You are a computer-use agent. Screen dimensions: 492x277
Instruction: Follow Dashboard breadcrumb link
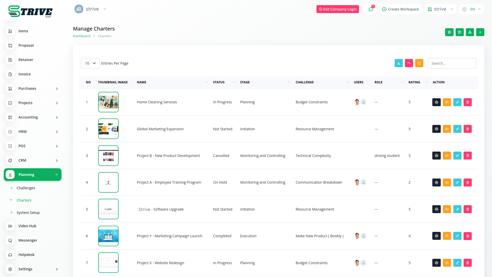(x=81, y=36)
